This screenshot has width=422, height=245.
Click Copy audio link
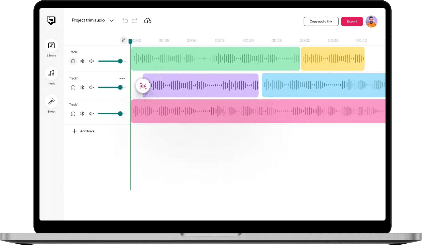[321, 21]
